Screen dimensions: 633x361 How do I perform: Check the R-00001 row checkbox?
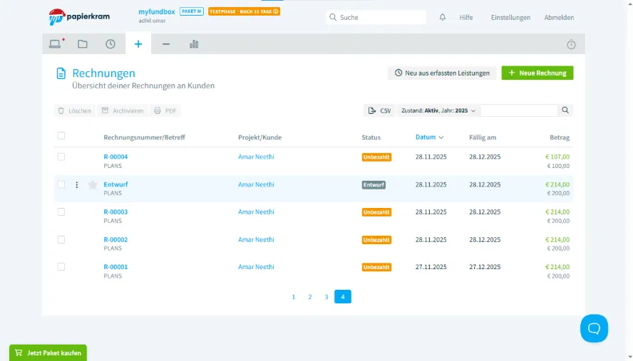[x=61, y=267]
